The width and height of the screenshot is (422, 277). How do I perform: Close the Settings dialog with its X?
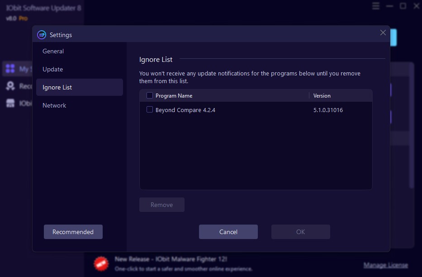tap(383, 33)
